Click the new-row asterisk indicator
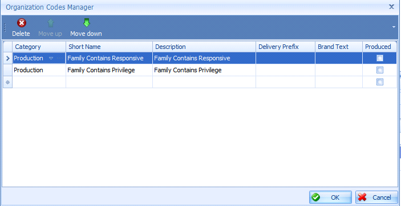 coord(7,82)
